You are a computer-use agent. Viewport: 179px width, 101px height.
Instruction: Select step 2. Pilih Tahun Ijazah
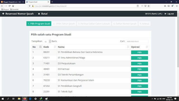(64, 24)
